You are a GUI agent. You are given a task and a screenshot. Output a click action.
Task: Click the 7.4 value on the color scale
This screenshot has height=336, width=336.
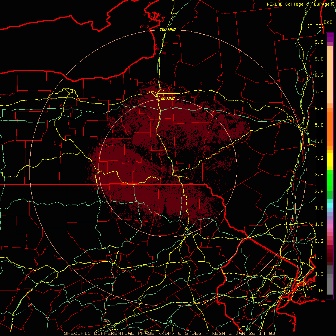[319, 92]
